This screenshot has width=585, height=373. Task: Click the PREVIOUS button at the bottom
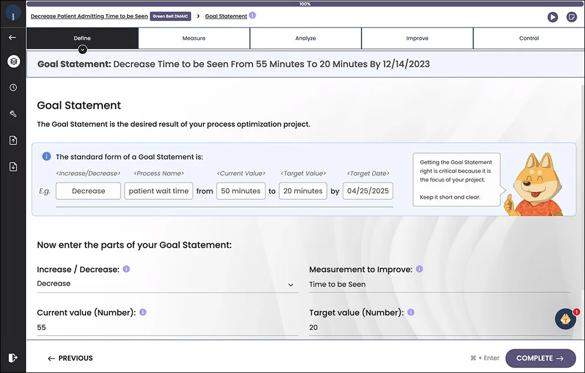tap(70, 358)
